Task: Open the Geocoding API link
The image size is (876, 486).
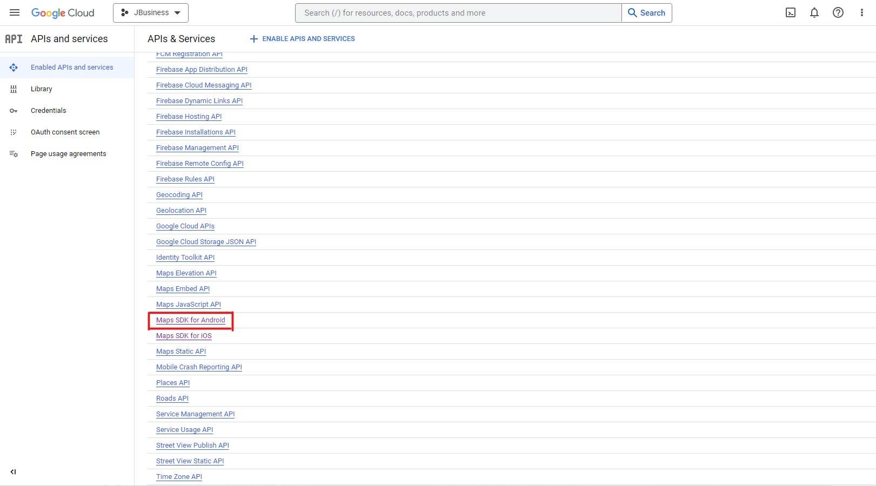Action: tap(179, 195)
